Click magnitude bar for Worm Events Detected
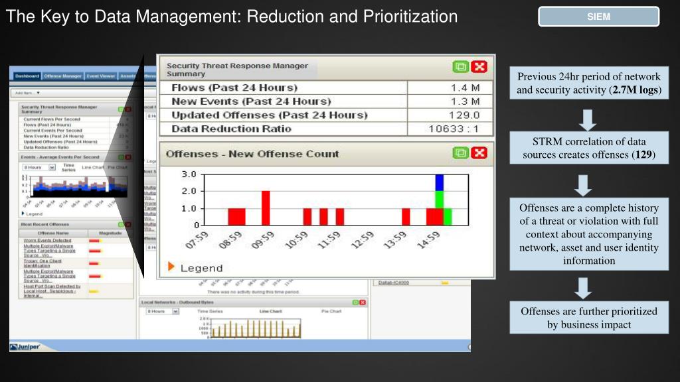 [x=96, y=241]
